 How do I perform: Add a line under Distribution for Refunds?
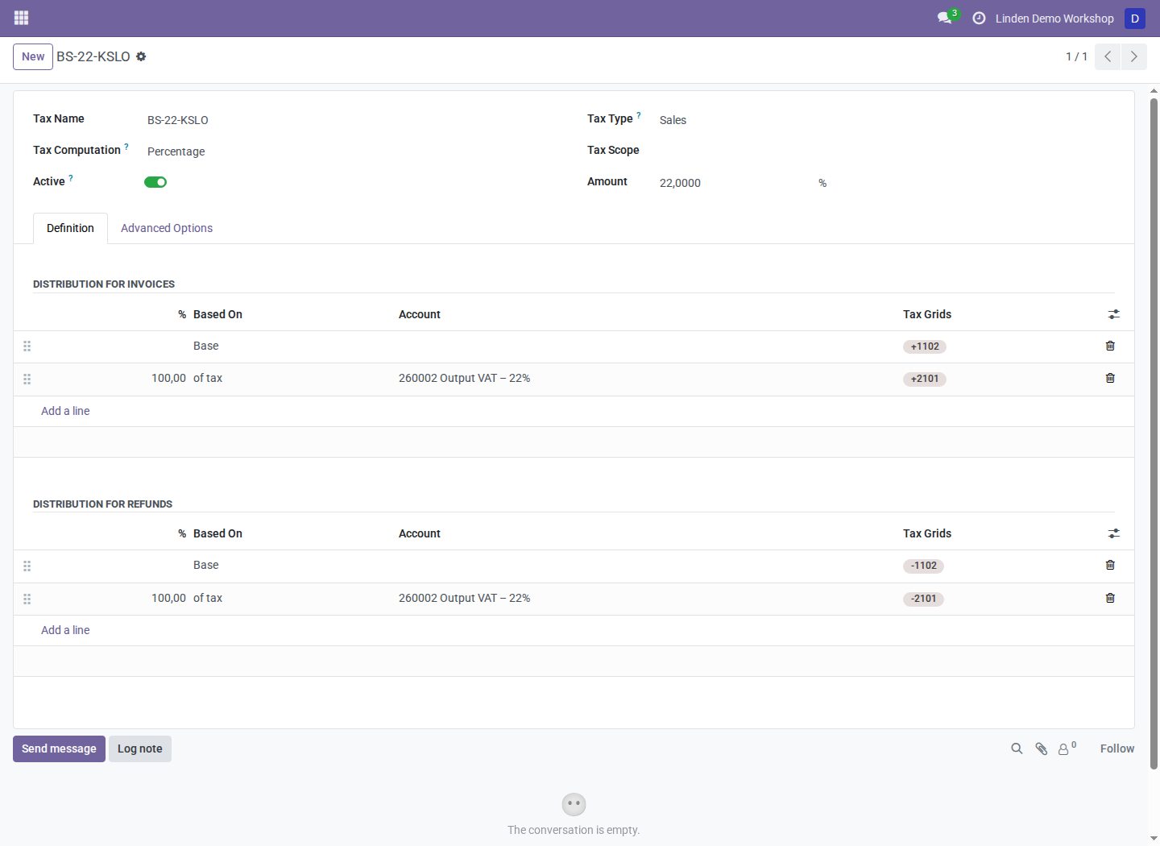65,630
